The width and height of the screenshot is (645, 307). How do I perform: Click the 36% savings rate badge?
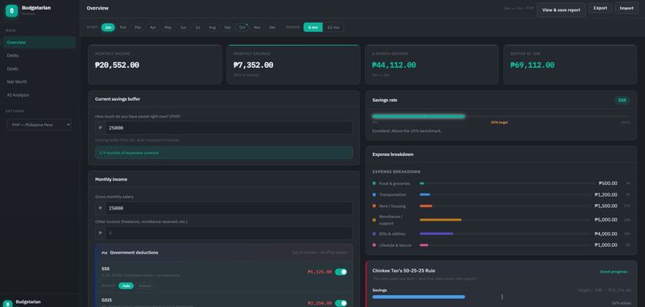click(x=622, y=100)
